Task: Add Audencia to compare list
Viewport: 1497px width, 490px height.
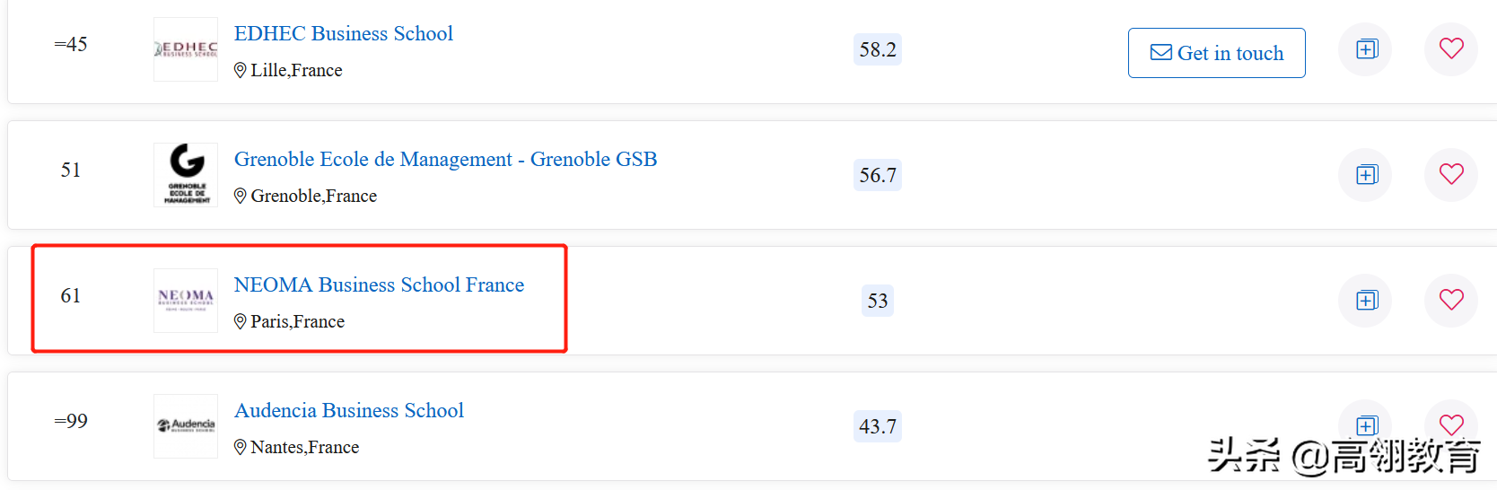Action: tap(1366, 424)
